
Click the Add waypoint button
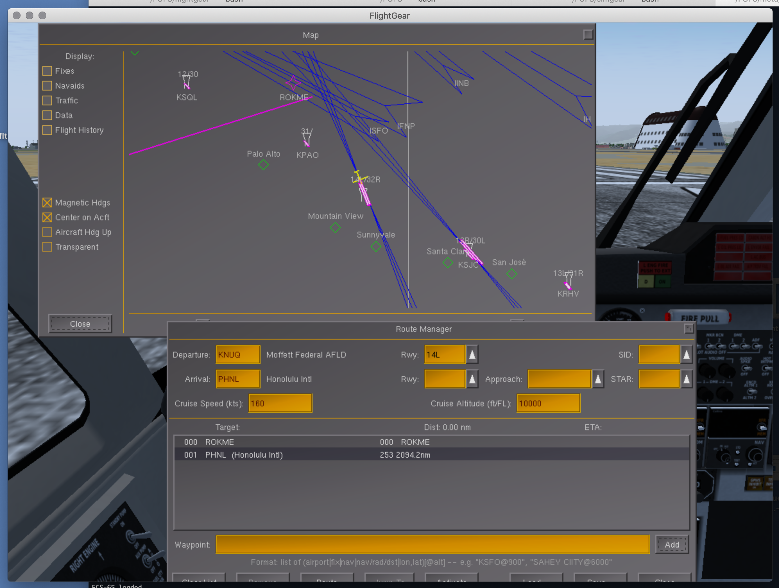[672, 544]
